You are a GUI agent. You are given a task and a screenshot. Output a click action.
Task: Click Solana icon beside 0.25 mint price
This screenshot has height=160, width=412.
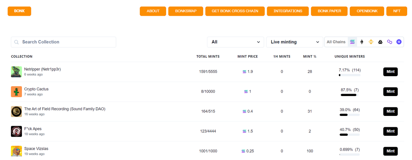coord(243,151)
